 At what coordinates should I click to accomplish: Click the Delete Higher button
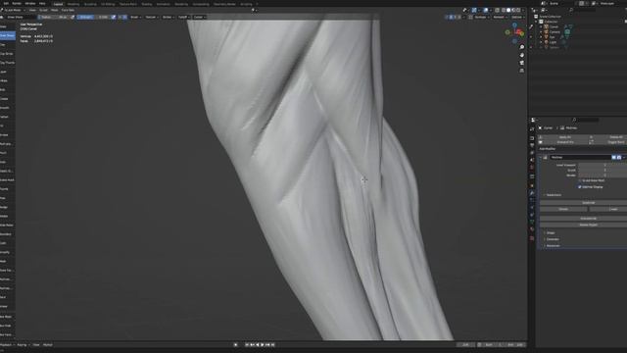point(588,225)
